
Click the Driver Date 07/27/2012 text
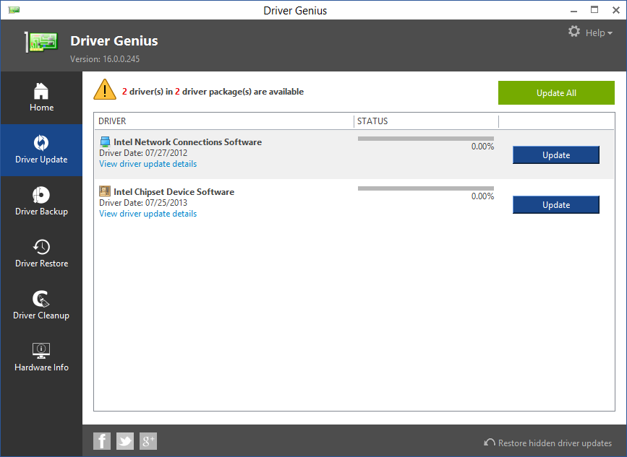(x=143, y=153)
